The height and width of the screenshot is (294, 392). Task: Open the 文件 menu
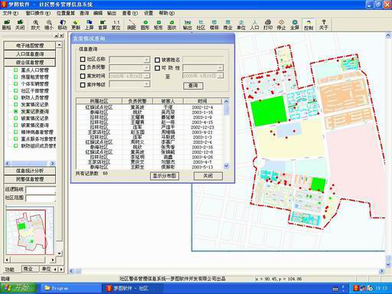(11, 13)
